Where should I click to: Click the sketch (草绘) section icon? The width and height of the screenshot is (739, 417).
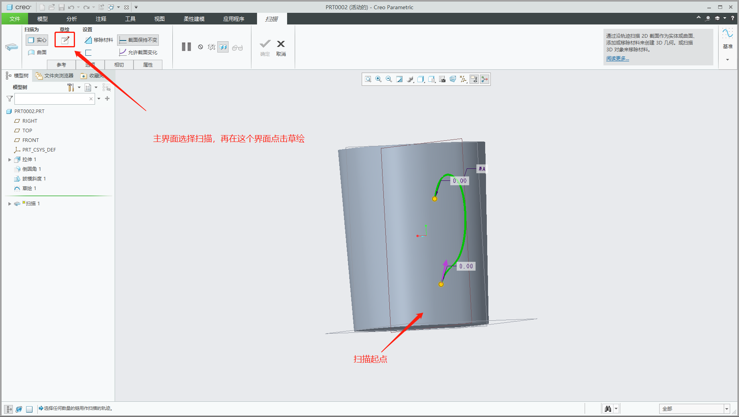coord(65,40)
